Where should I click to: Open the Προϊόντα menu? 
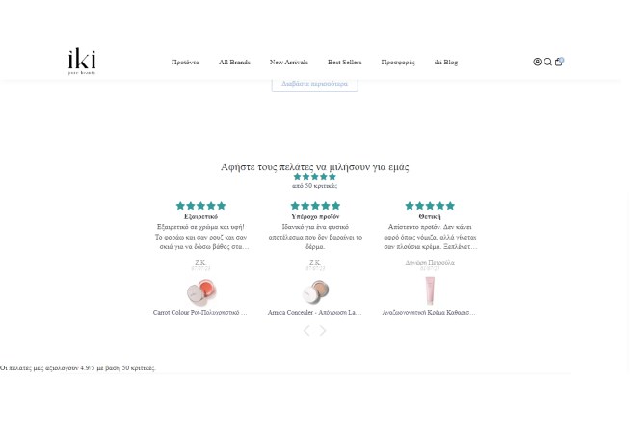click(185, 62)
